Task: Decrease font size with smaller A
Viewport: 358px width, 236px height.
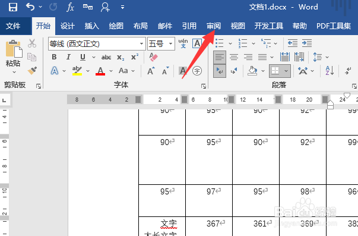Action: click(165, 71)
